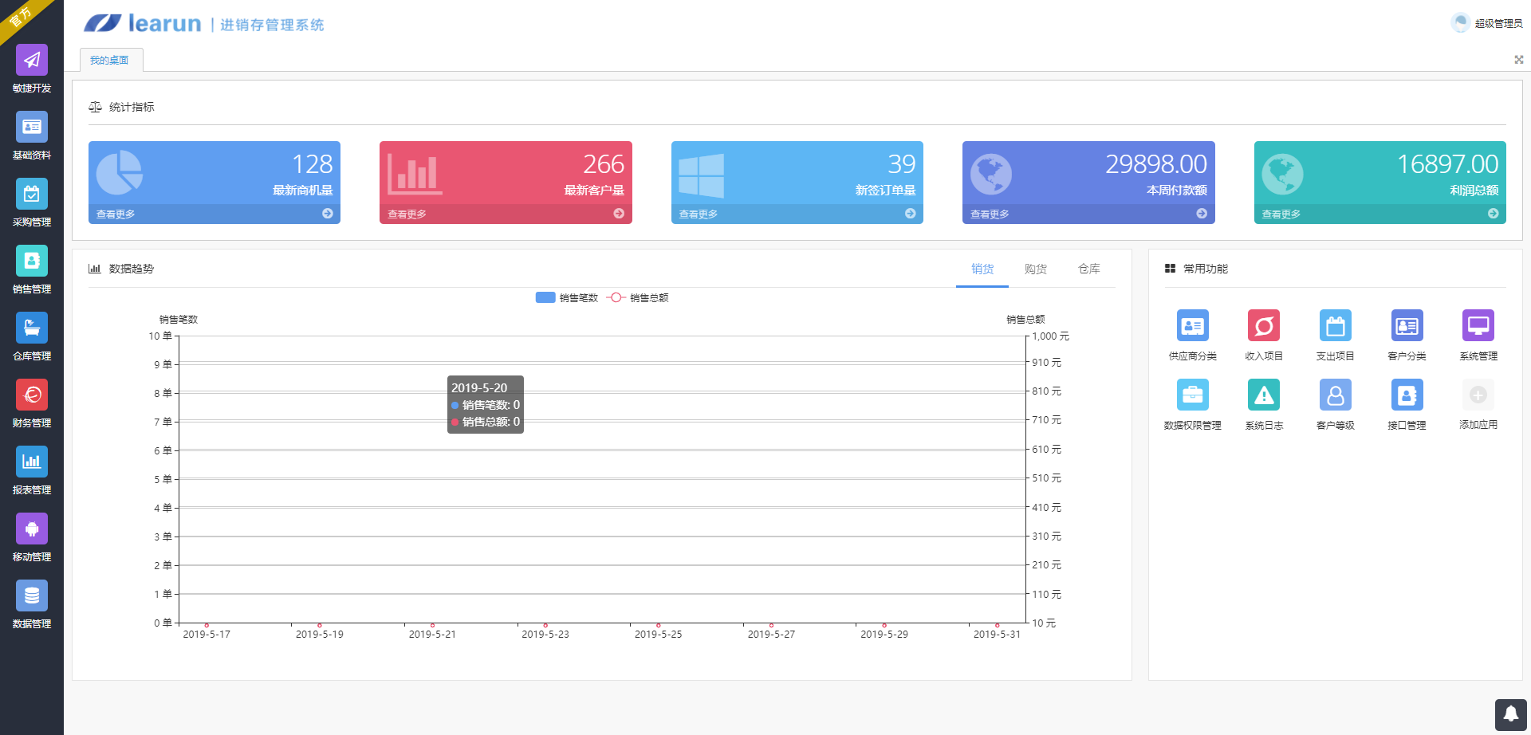Open the 报表管理 sidebar module
This screenshot has width=1531, height=735.
click(32, 471)
